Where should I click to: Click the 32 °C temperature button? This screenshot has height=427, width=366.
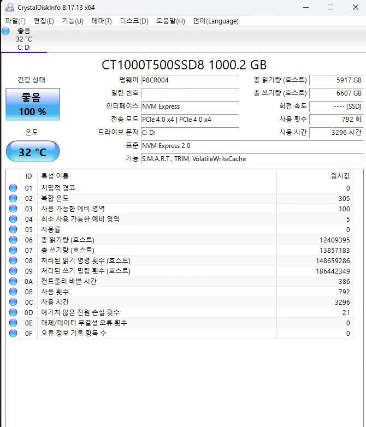(x=33, y=151)
